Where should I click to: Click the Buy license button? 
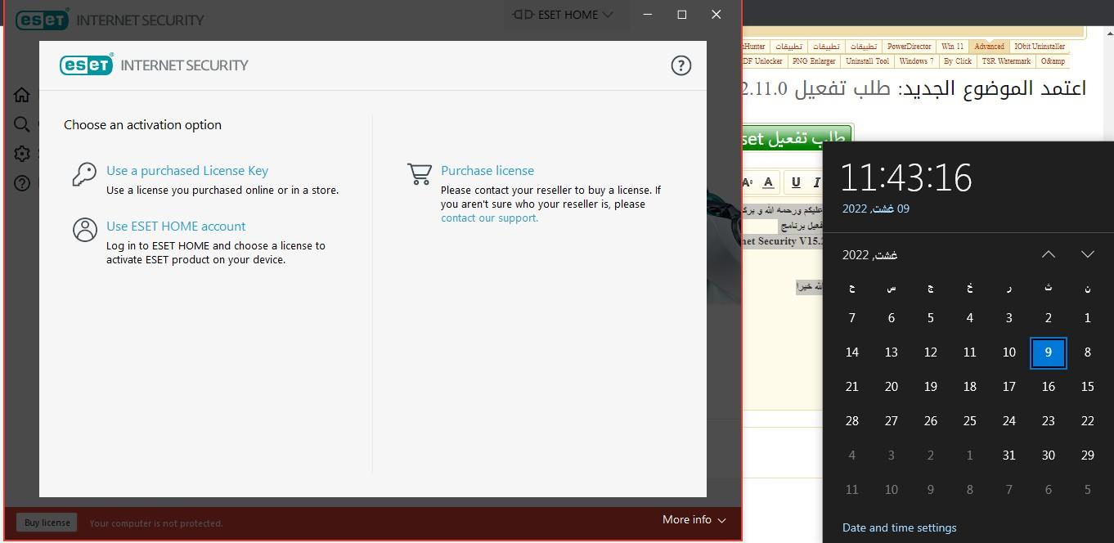coord(47,523)
